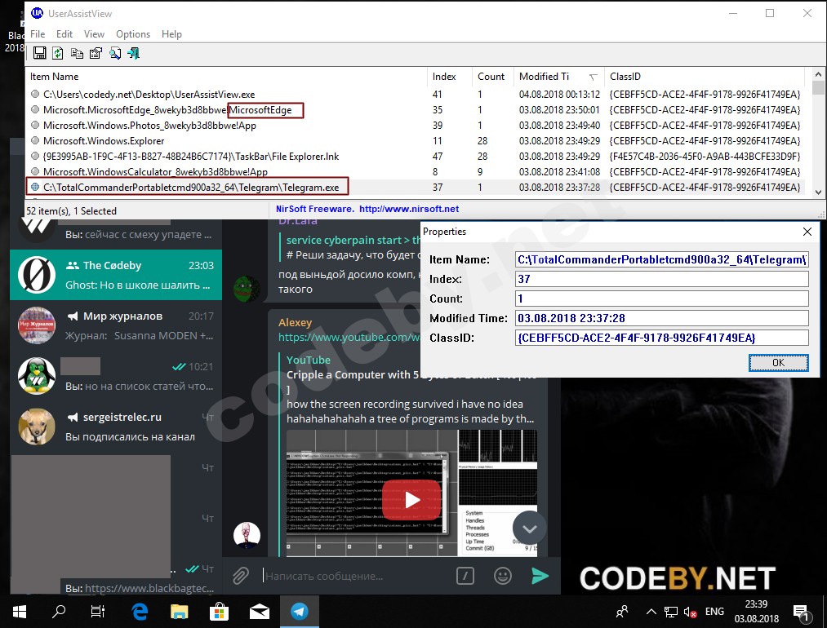Click the scroll-to-bottom chevron in chat
The width and height of the screenshot is (827, 628).
[529, 528]
